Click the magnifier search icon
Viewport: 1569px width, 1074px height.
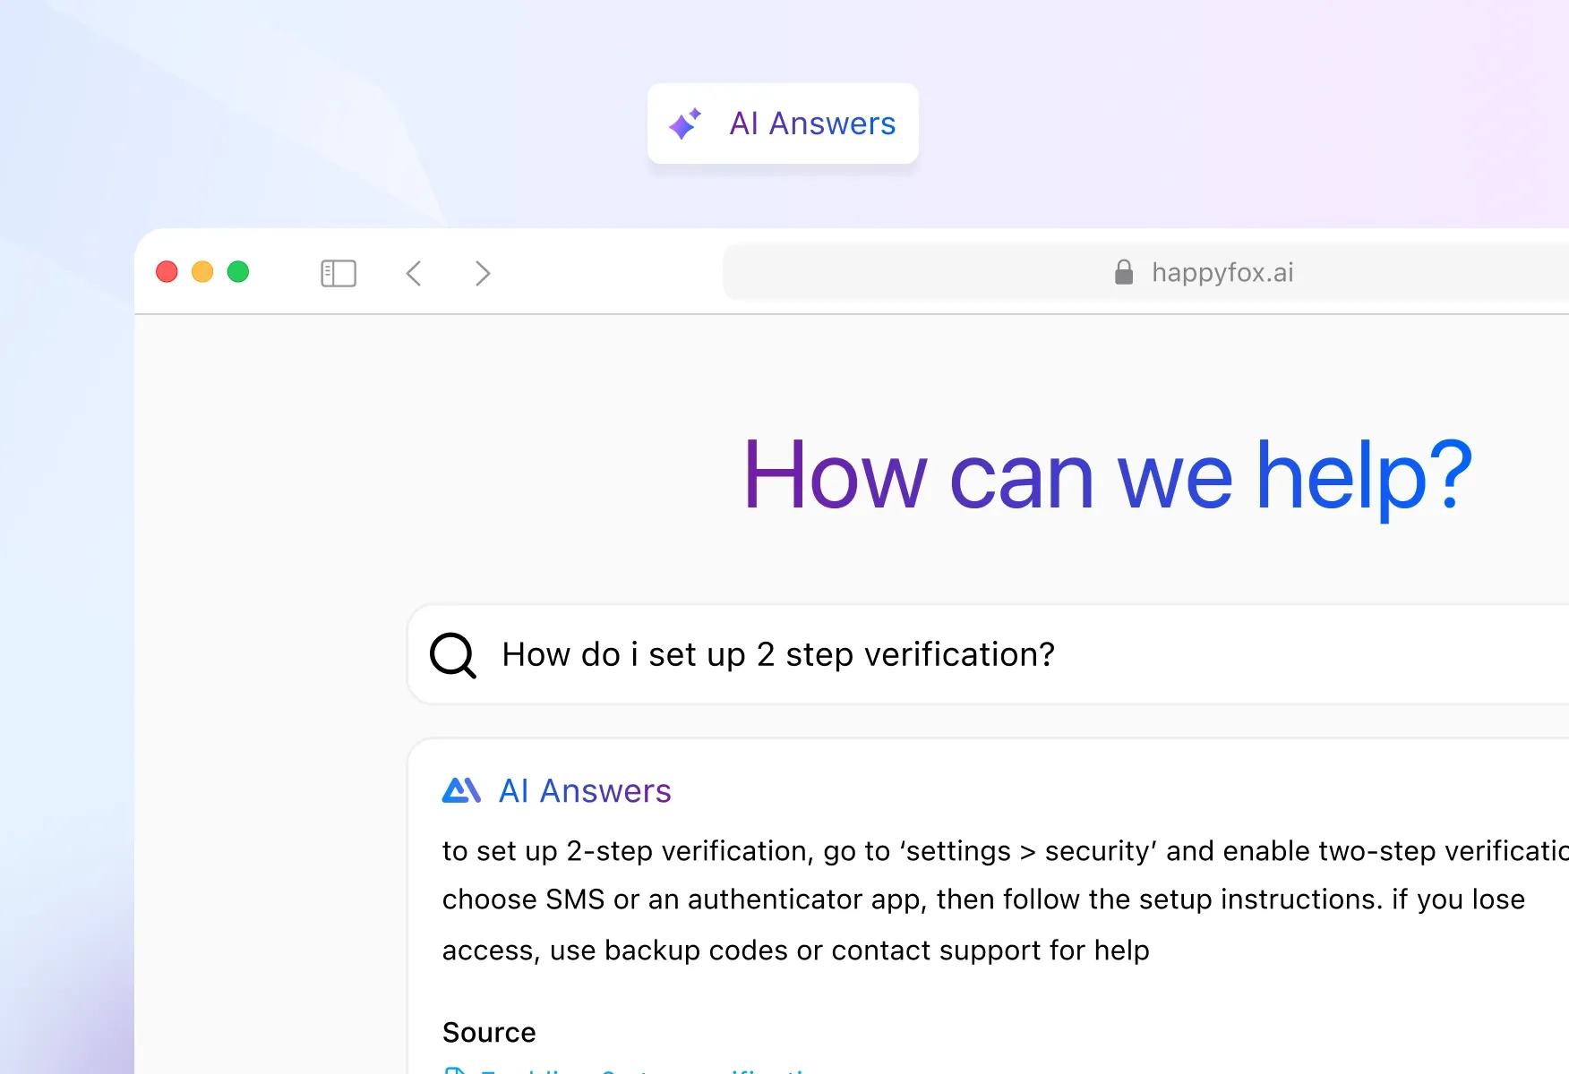[x=453, y=655]
